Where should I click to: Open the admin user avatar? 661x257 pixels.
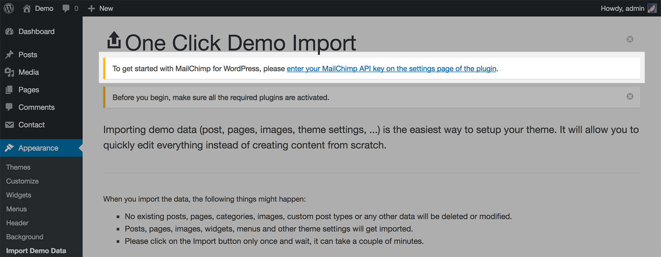click(652, 8)
